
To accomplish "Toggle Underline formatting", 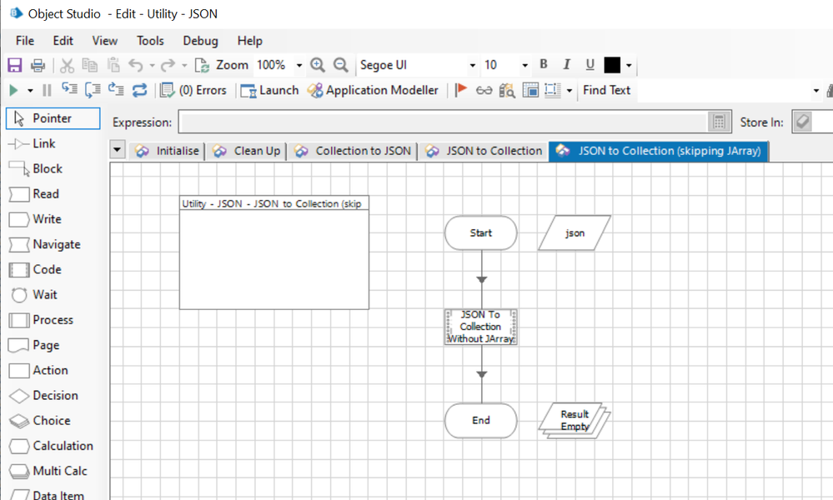I will [590, 65].
